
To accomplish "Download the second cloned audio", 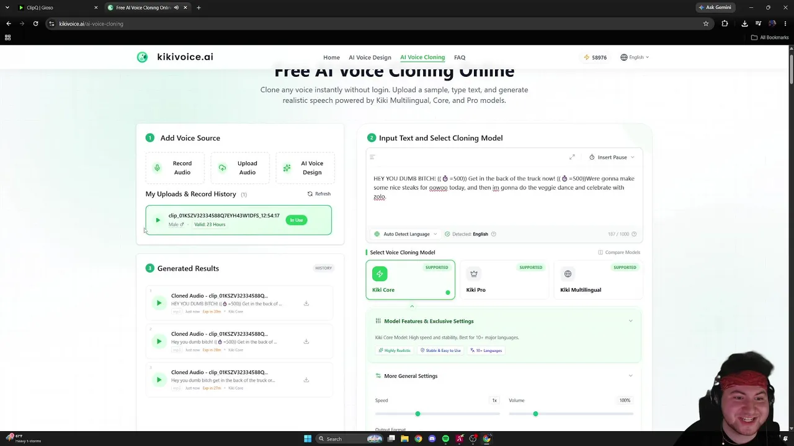I will 306,341.
